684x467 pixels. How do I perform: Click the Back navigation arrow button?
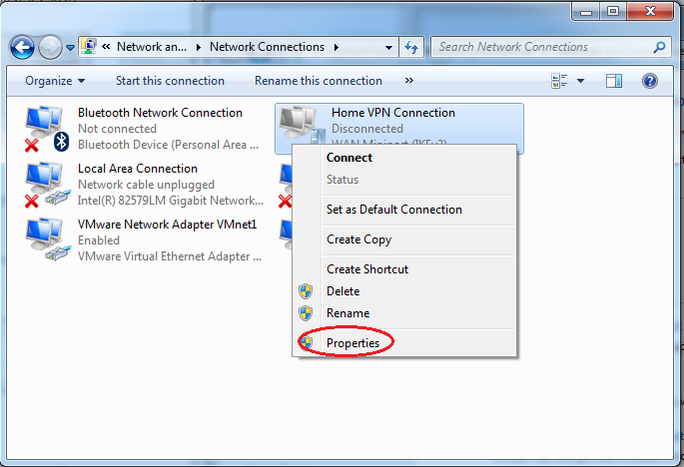click(x=22, y=47)
